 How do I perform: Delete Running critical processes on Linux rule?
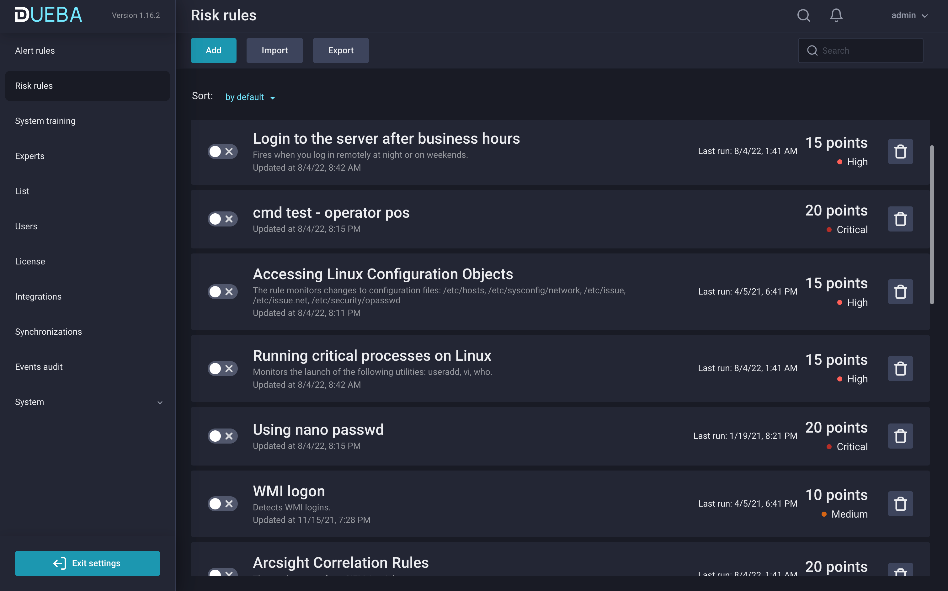[900, 369]
